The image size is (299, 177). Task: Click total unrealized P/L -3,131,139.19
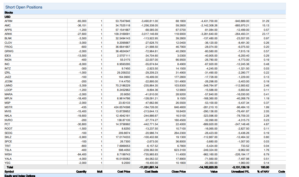241,168
